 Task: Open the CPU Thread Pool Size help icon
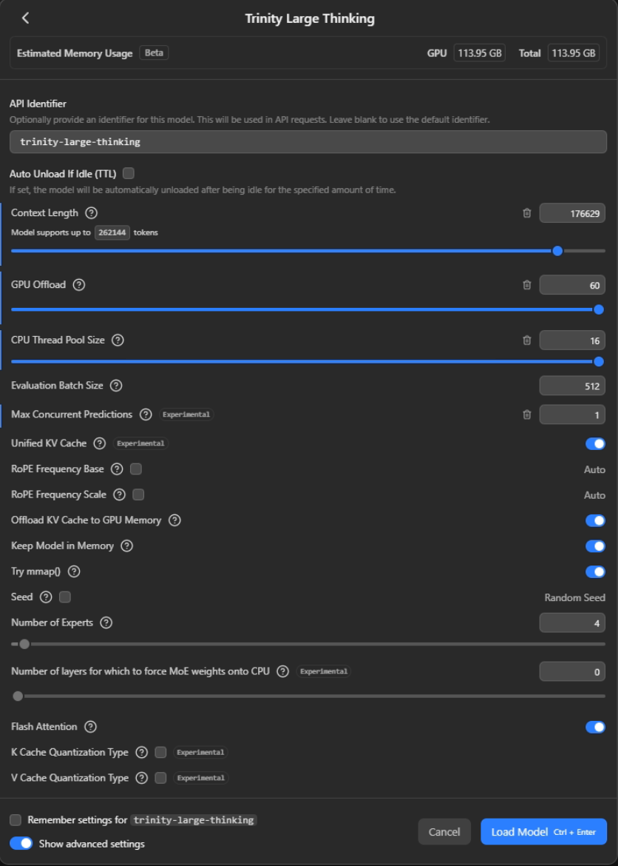coord(118,340)
